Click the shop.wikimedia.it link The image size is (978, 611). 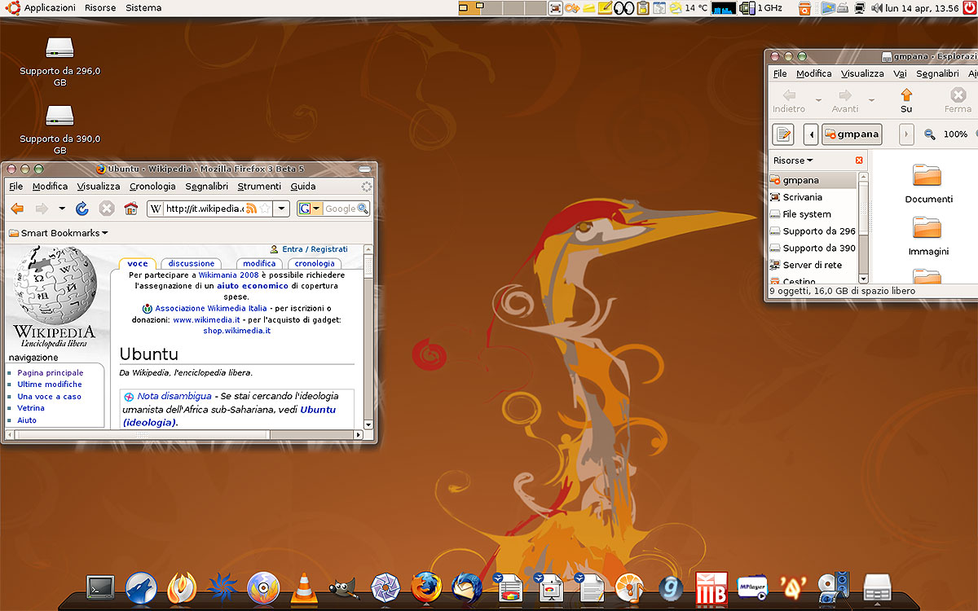[x=236, y=331]
